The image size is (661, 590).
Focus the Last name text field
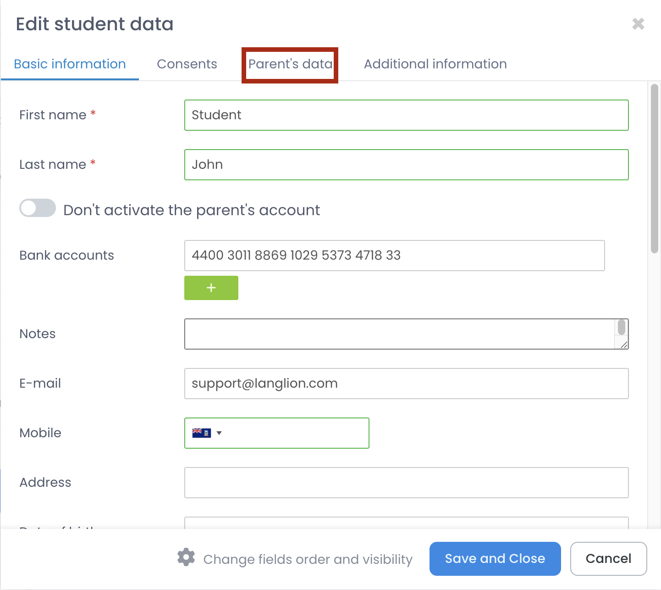406,165
